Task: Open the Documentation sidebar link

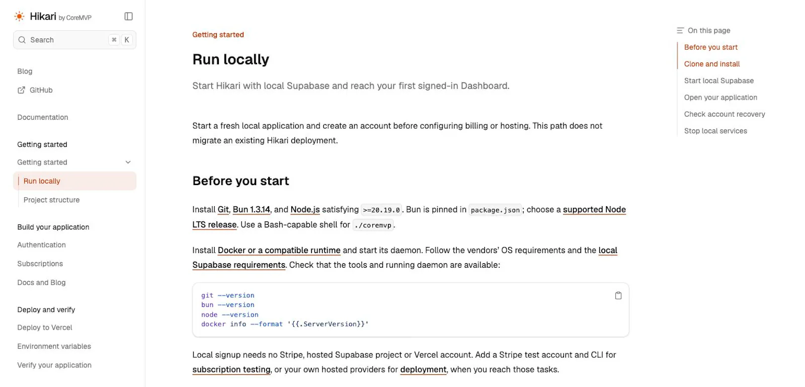Action: pos(43,117)
